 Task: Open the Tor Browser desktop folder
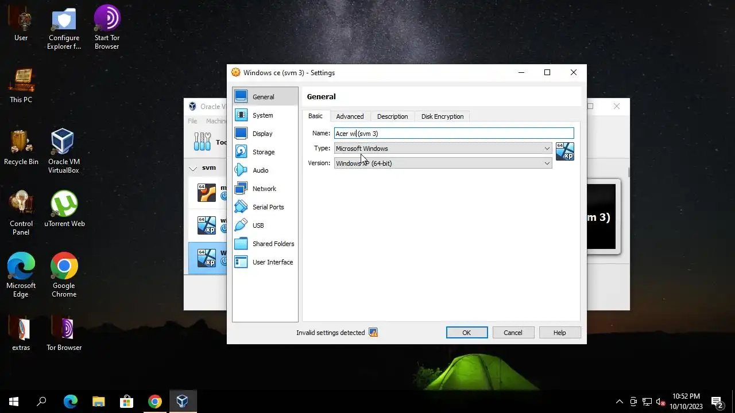64,334
